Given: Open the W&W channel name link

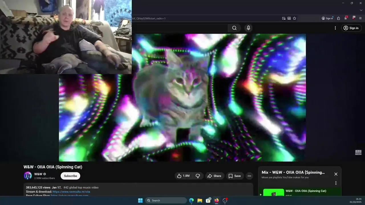Looking at the screenshot, I should pos(38,174).
